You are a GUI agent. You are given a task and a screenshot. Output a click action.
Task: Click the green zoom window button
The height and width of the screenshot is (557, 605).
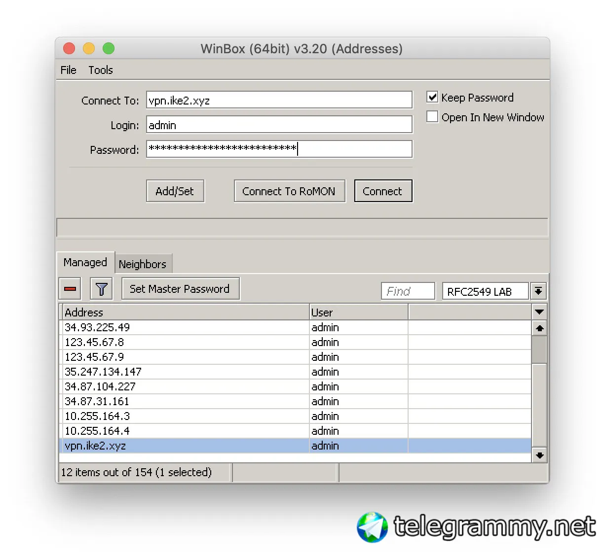109,48
